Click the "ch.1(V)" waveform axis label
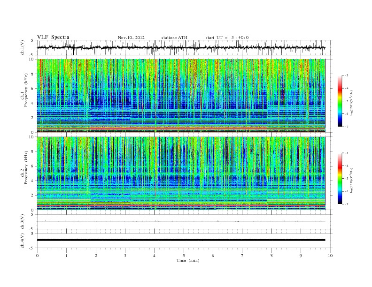Viewport: 372px width, 287px height. tap(23, 47)
